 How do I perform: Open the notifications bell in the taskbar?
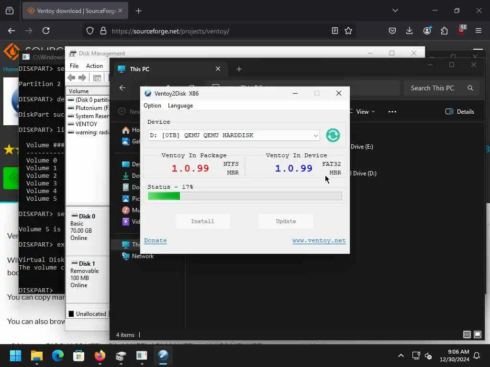point(477,356)
